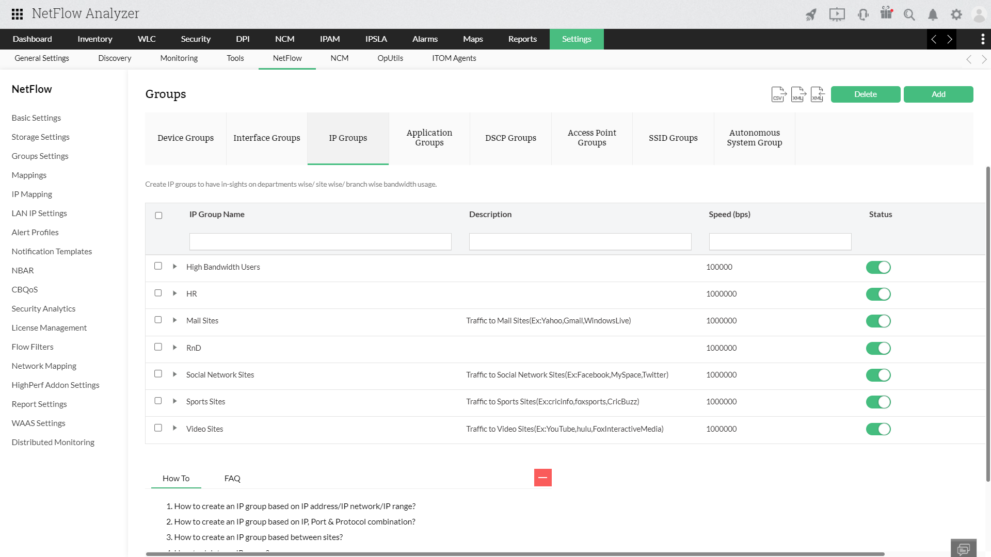The width and height of the screenshot is (991, 557).
Task: Expand the Social Network Sites entry
Action: [174, 374]
